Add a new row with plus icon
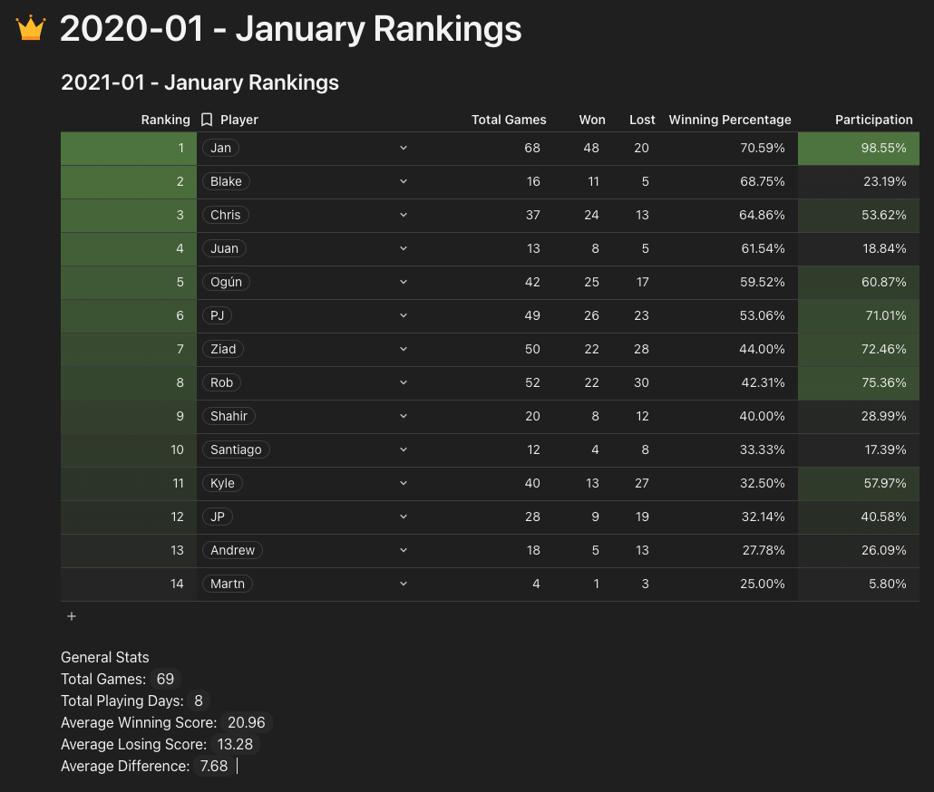Viewport: 934px width, 792px height. coord(72,616)
